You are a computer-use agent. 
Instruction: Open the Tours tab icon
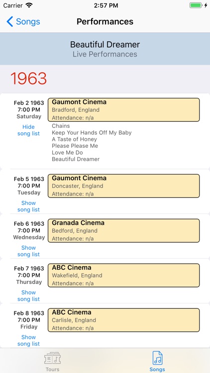coord(52,358)
